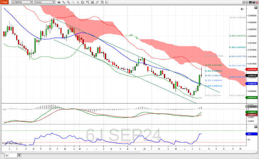Screen dimensions: 259x159
Task: Open the data box icon
Action: tap(83, 2)
